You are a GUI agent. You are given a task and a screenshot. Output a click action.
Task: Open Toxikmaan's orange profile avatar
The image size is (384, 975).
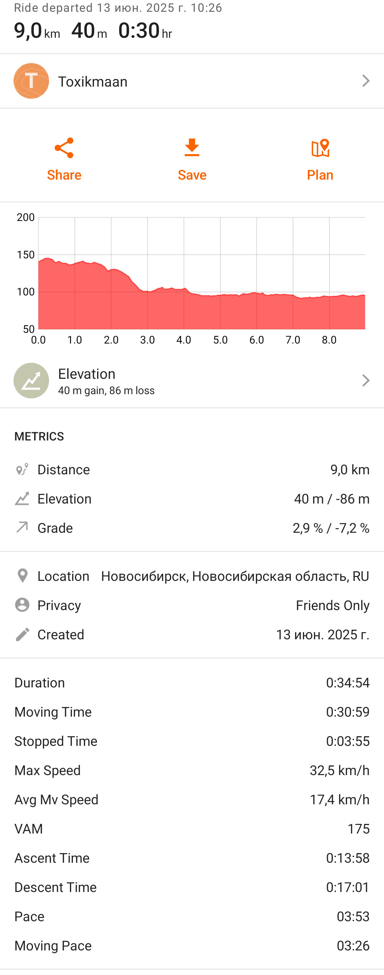tap(31, 81)
